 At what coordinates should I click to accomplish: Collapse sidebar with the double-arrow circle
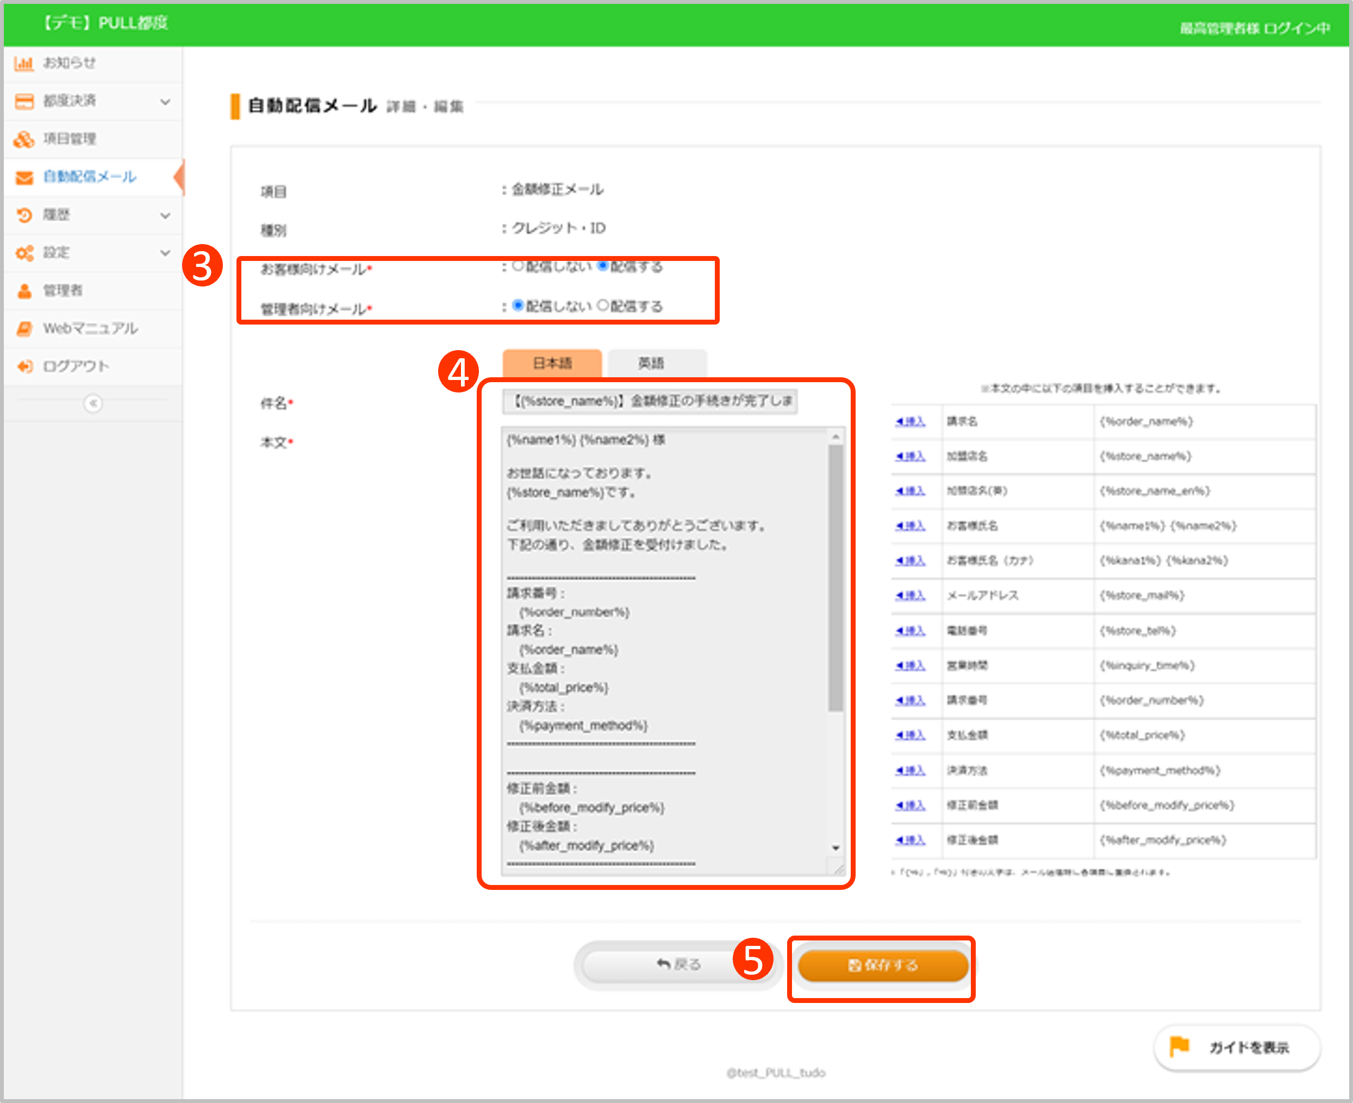tap(93, 403)
